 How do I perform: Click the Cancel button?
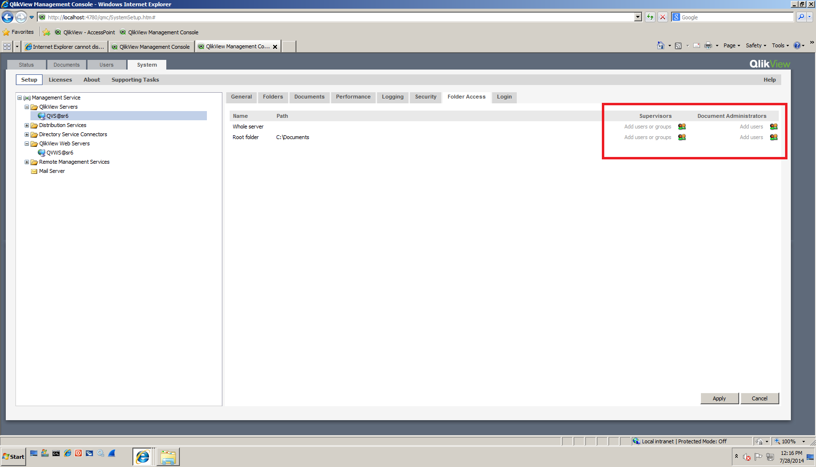click(x=759, y=398)
